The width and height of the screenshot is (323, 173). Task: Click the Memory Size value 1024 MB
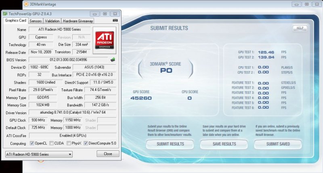click(43, 105)
